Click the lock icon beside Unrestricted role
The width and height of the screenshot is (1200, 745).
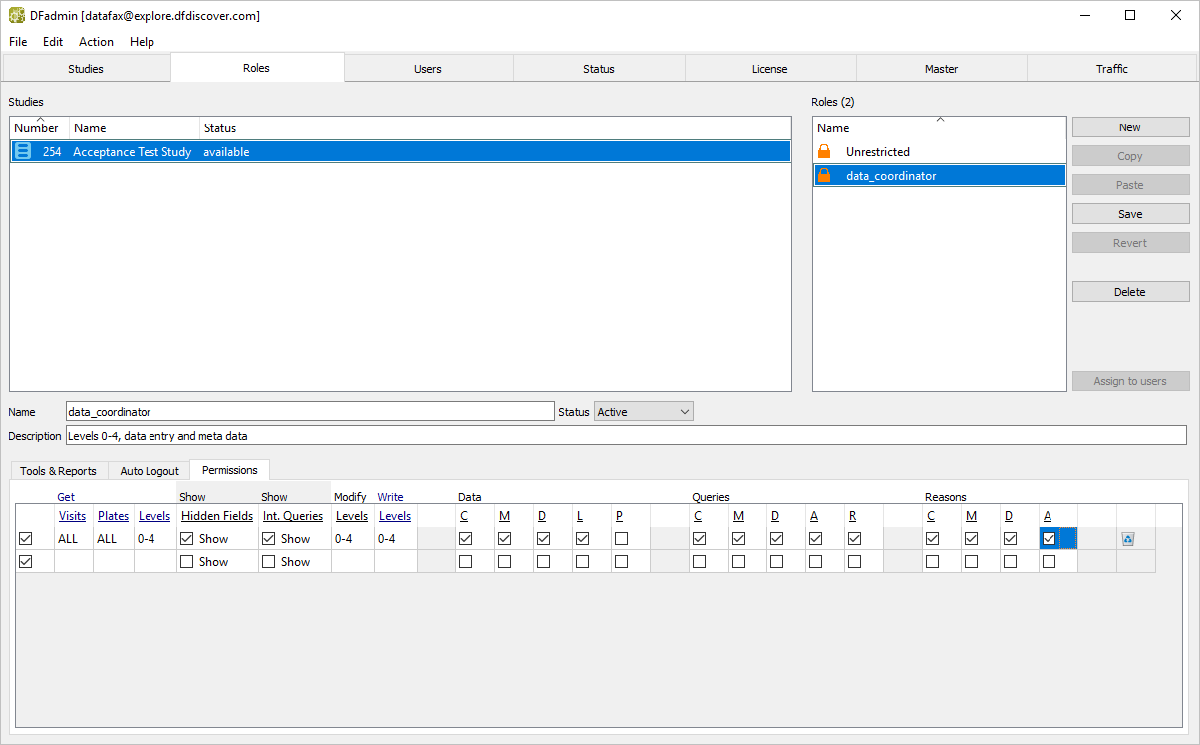tap(824, 152)
